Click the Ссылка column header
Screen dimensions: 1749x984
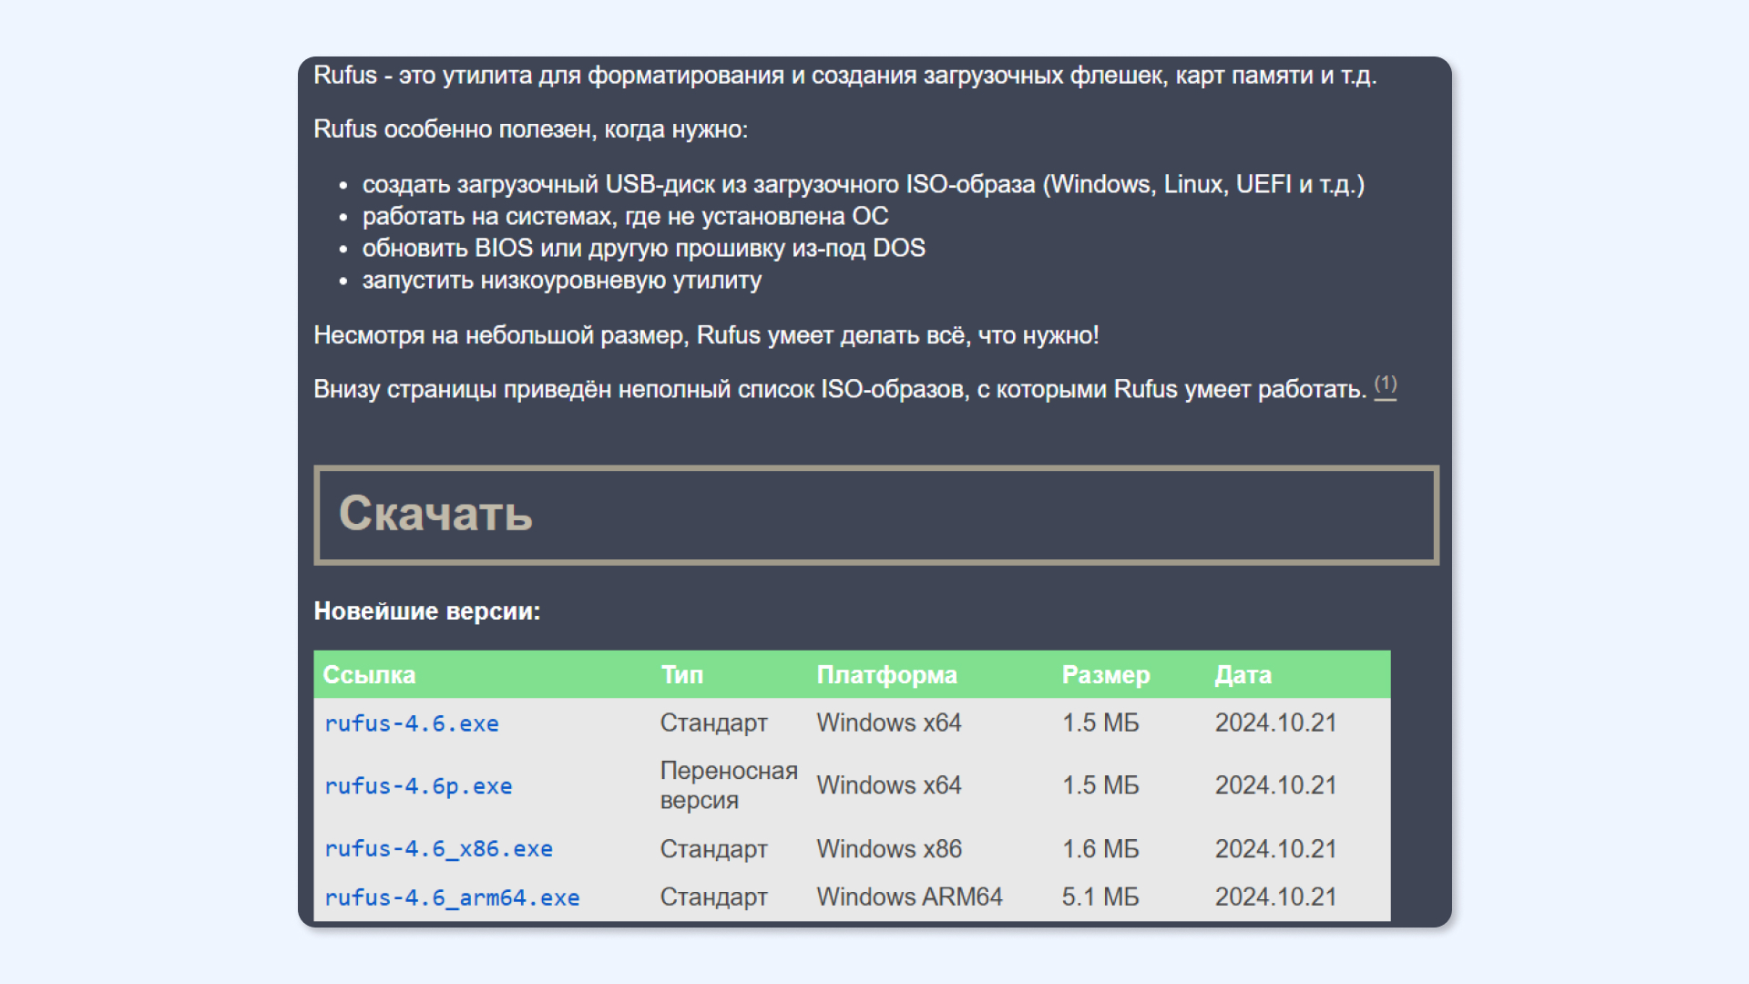click(x=369, y=675)
